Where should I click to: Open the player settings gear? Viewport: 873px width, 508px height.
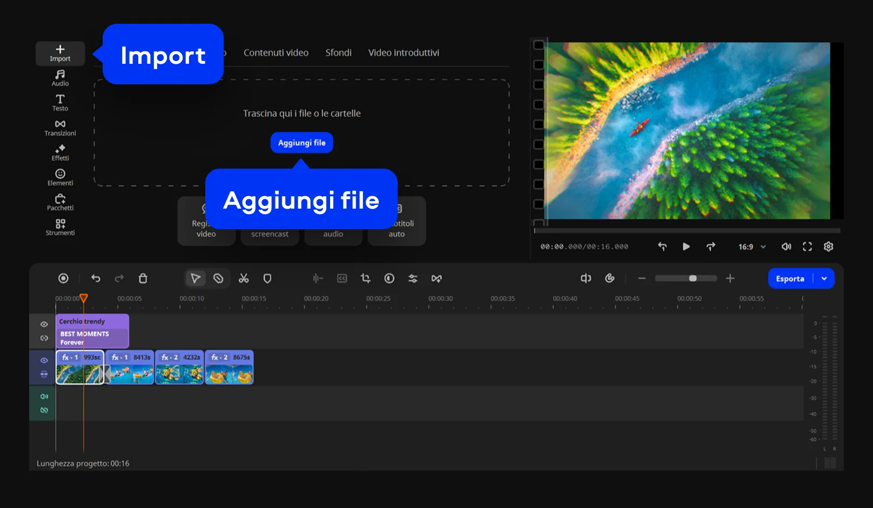[x=828, y=246]
